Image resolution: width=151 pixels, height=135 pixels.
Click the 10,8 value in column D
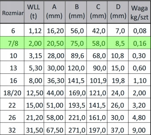click(x=118, y=55)
